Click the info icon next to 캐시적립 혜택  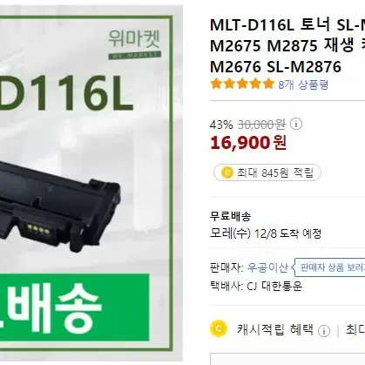coord(324,331)
